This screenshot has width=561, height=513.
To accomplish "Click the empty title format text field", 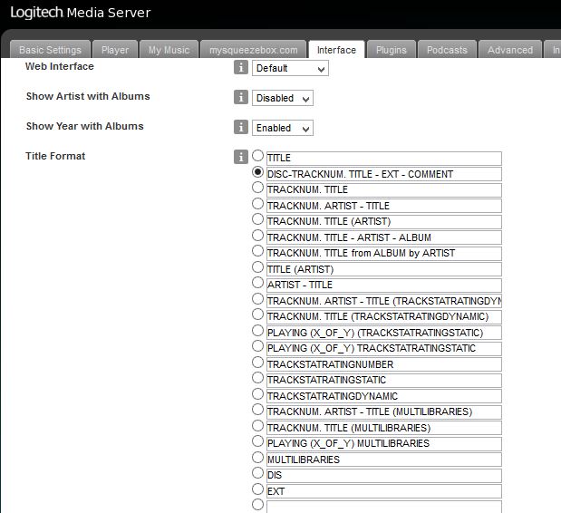I will click(383, 506).
